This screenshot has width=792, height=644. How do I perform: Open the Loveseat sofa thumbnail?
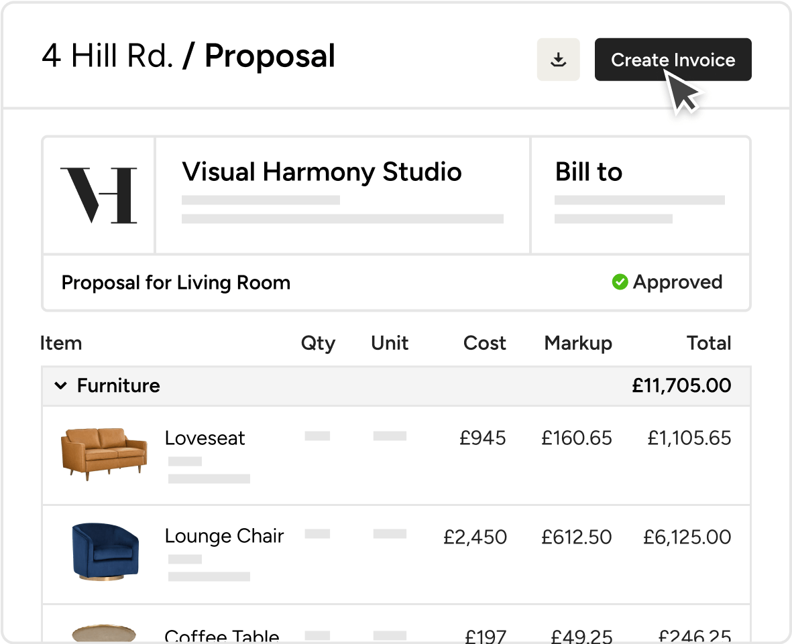104,454
